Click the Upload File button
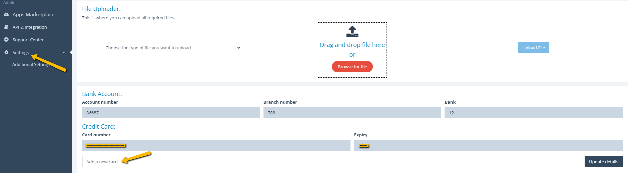 (533, 48)
